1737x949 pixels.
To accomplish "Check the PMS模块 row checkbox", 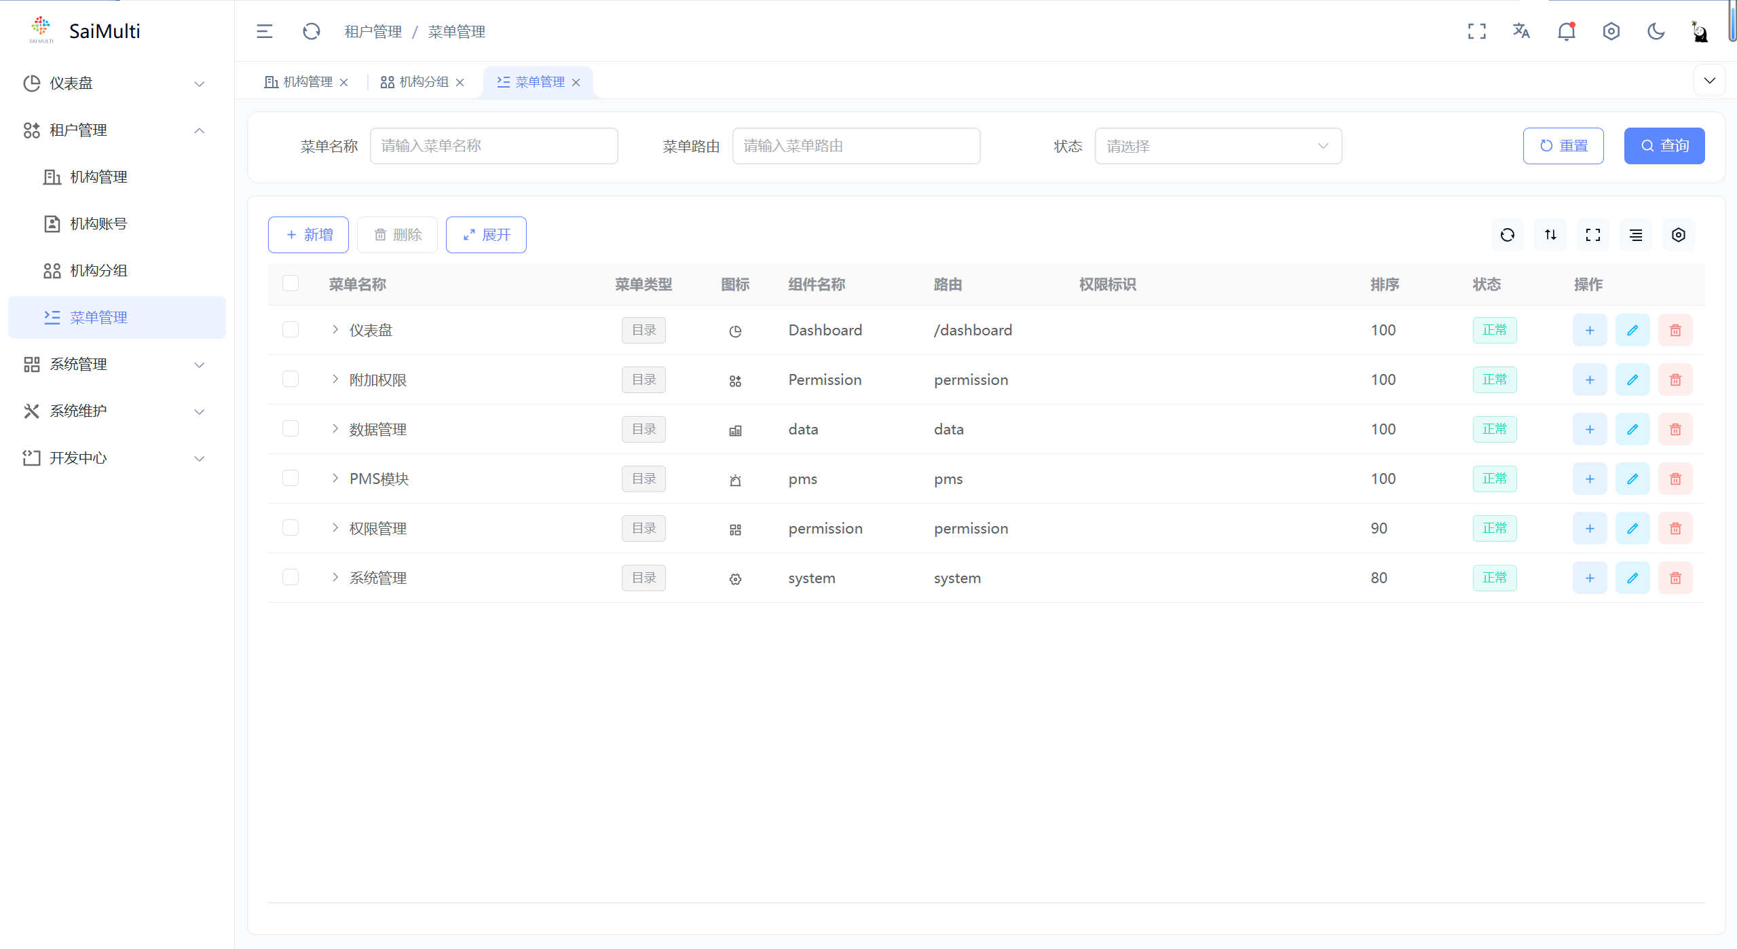I will tap(291, 479).
